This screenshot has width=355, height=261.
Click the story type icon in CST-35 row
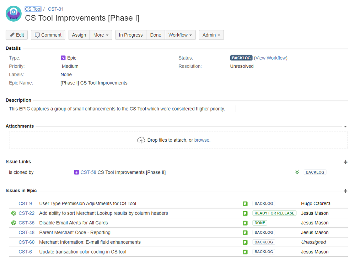pos(245,223)
